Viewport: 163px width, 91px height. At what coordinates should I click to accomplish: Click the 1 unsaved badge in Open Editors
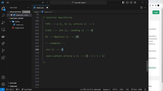tap(26, 12)
